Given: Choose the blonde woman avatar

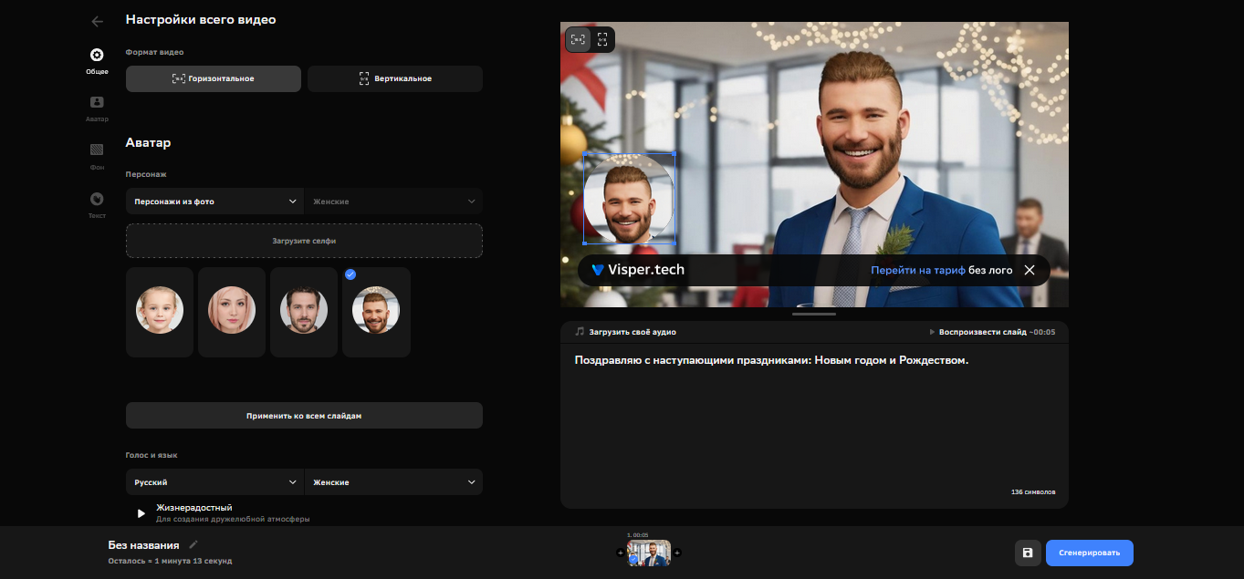Looking at the screenshot, I should pos(232,311).
